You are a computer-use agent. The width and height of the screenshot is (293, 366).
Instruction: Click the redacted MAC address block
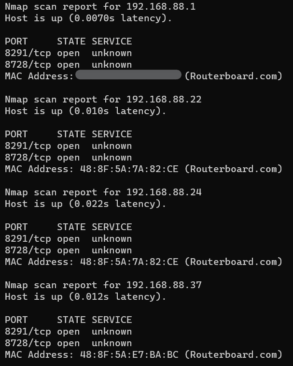128,75
